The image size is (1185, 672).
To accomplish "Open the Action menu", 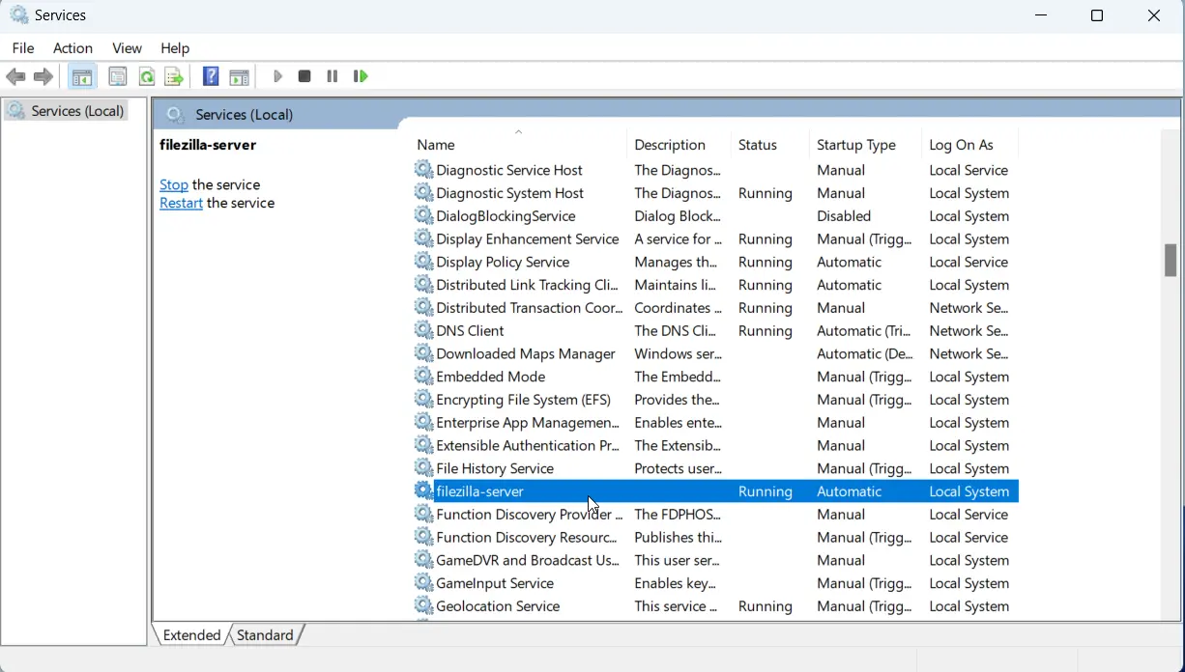I will pos(72,48).
